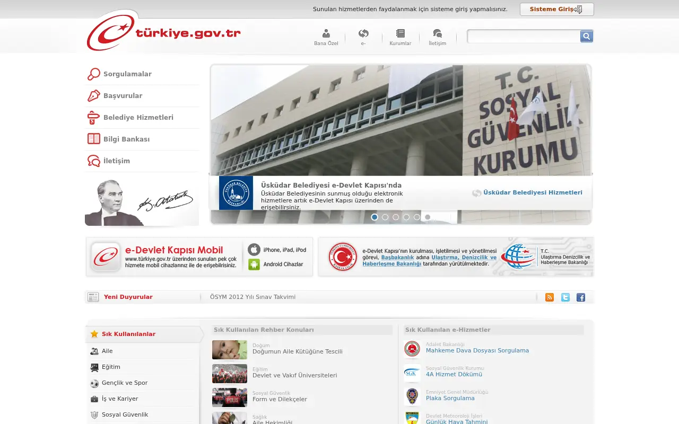Select the Gençlik ve Spor category
Viewport: 679px width, 424px height.
pos(142,383)
